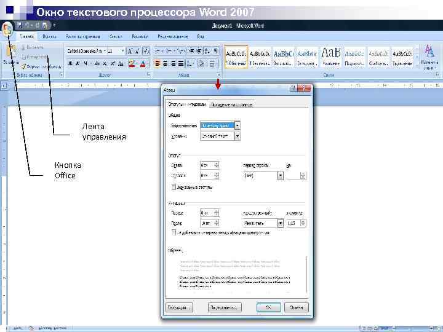The height and width of the screenshot is (332, 443).
Task: Select 'Отступы и интервалы' dialog tab
Action: pyautogui.click(x=187, y=104)
